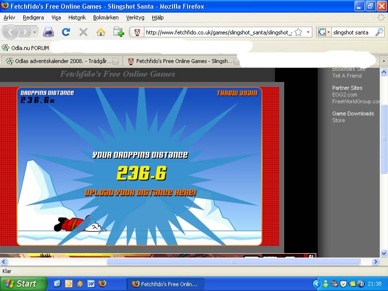Go to the home page icon
Screen dimensions: 388x291
(x=101, y=32)
